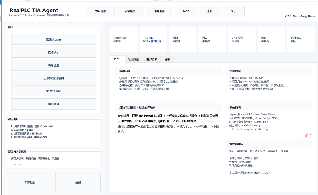Click the ① 复制验证项目 button
Screen dimensions: 318x195
click(54, 78)
